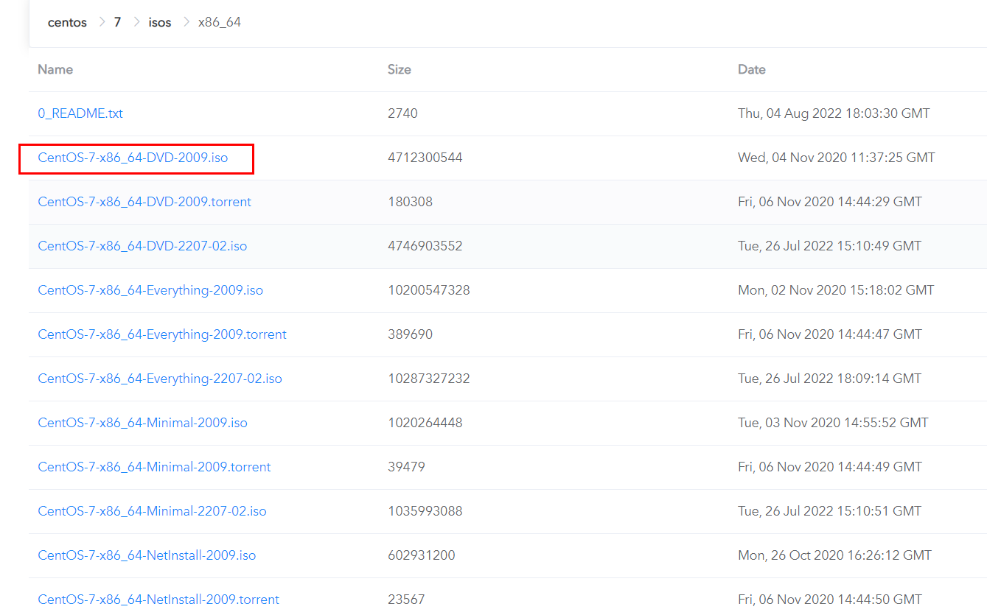Click the date Mon, 02 Nov 2020 15:18:02 GMT
Screen dimensions: 987x615
point(836,290)
